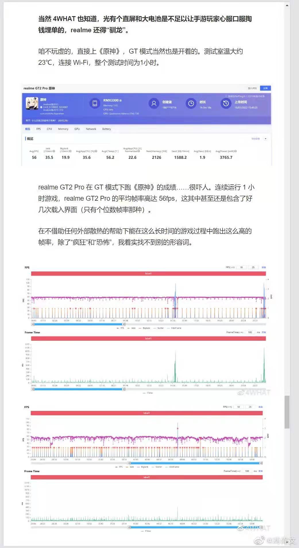Click the right zoom-slider handle under the 00:00 FPS chart
The height and width of the screenshot is (548, 299).
pyautogui.click(x=124, y=324)
